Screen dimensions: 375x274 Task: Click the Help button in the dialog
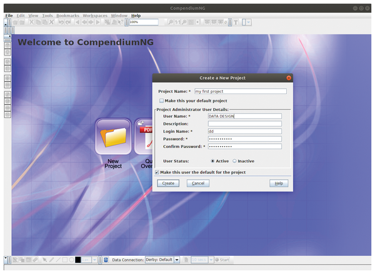point(279,183)
